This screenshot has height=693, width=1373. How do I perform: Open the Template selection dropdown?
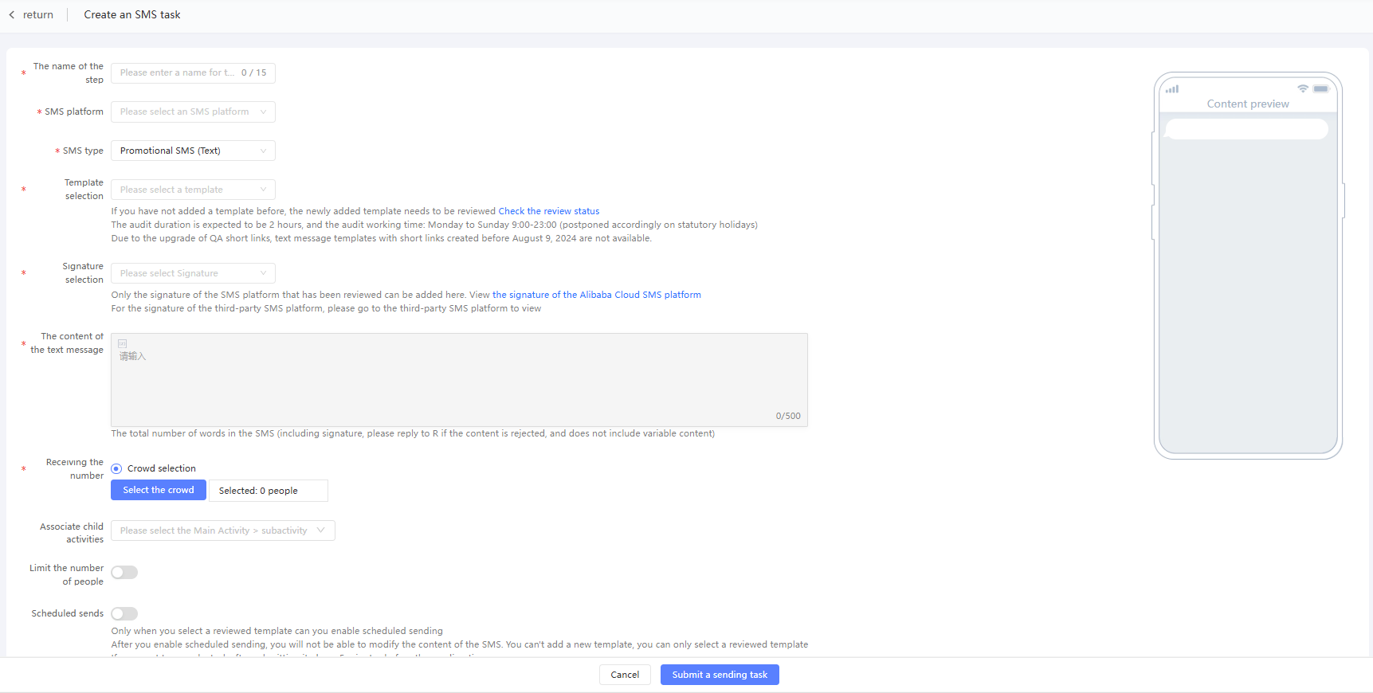tap(193, 190)
